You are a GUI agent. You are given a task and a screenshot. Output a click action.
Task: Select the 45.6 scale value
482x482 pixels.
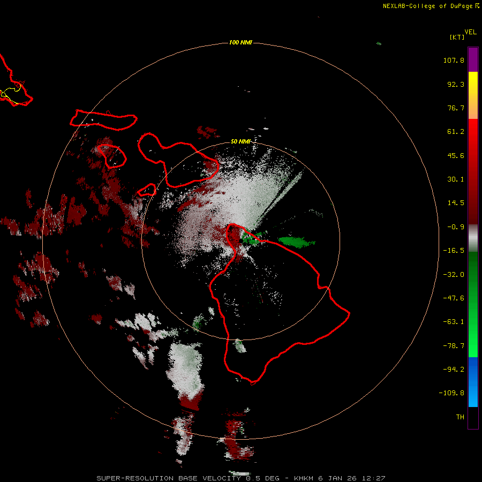pos(456,155)
